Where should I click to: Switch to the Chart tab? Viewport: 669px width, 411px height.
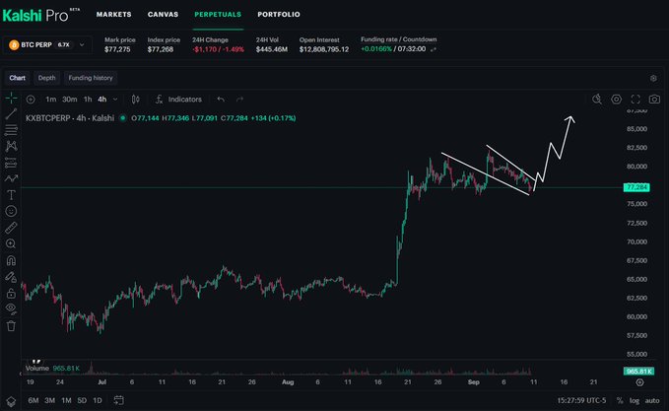click(x=18, y=78)
